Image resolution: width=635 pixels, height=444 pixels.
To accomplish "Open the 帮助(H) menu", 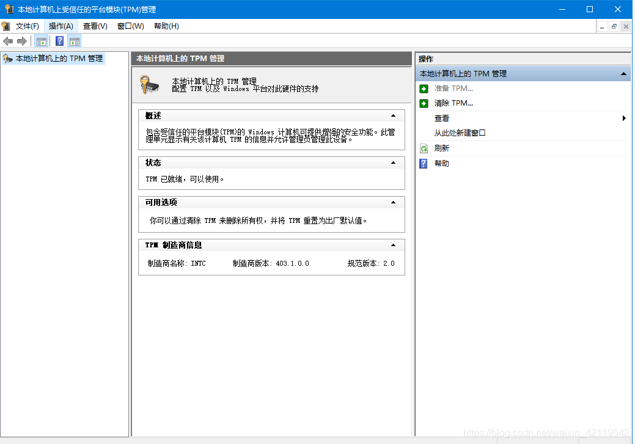I will [166, 26].
